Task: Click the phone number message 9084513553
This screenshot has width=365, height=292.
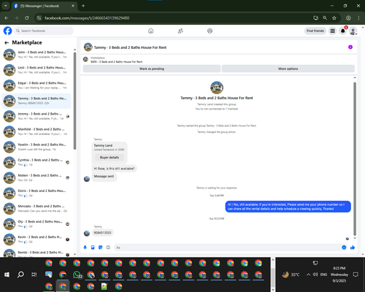Action: click(x=102, y=233)
